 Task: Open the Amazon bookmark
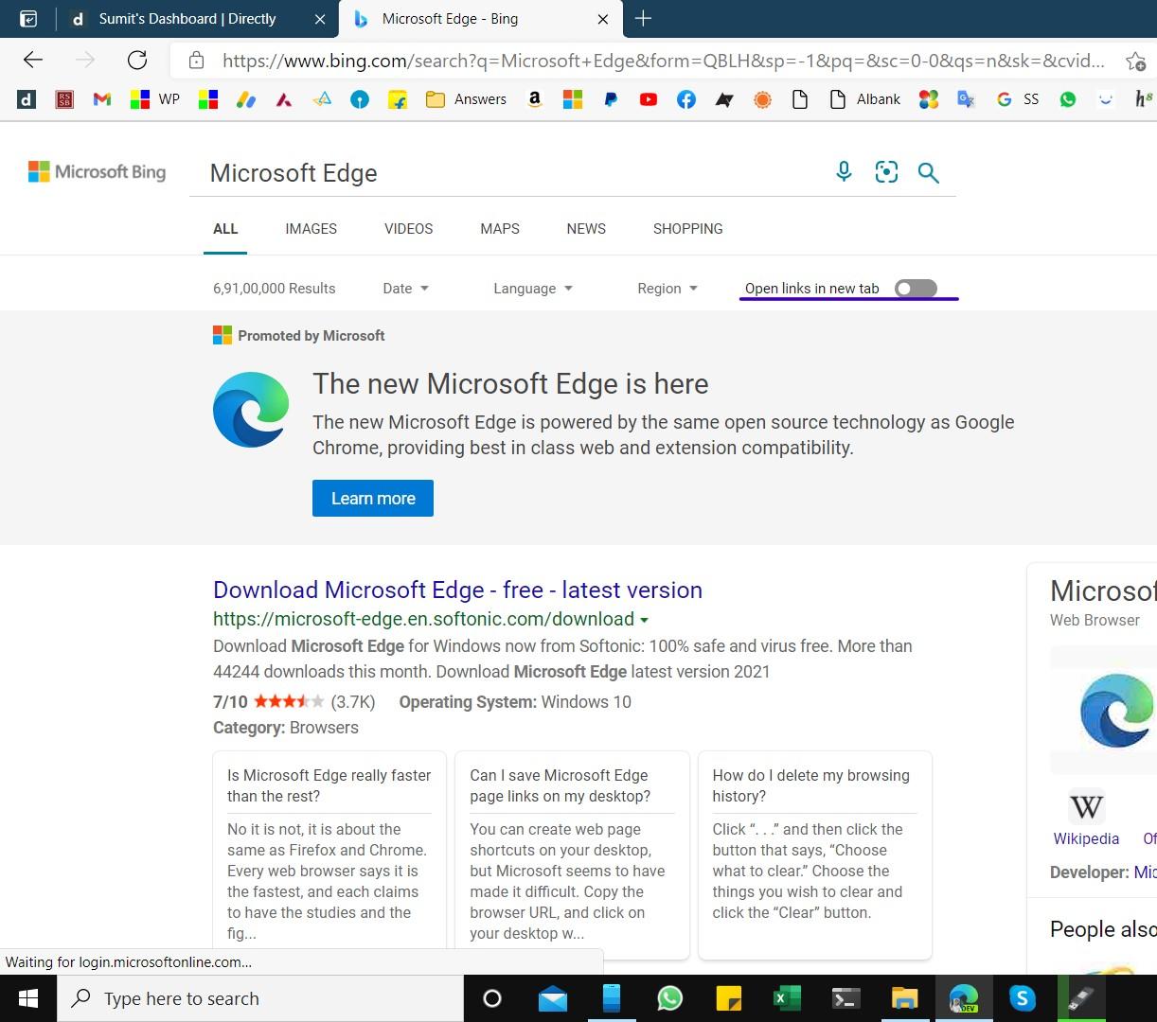pyautogui.click(x=535, y=98)
